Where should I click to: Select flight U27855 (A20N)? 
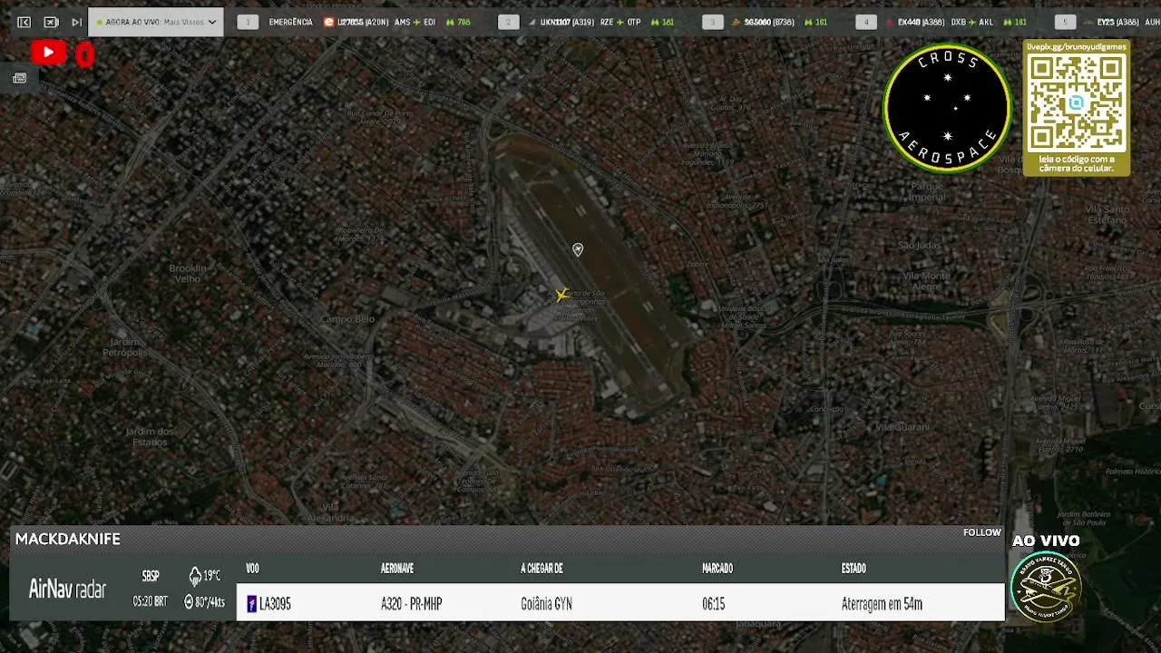pyautogui.click(x=363, y=22)
